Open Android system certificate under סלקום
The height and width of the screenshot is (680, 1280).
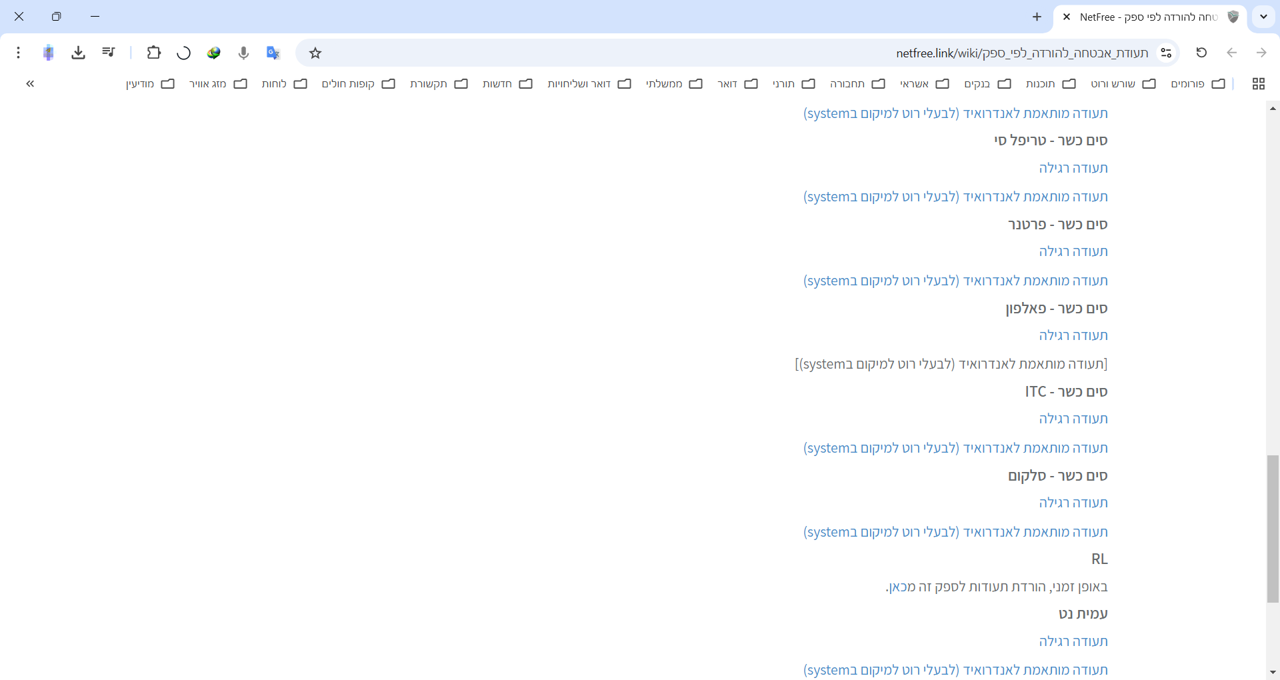pos(955,532)
